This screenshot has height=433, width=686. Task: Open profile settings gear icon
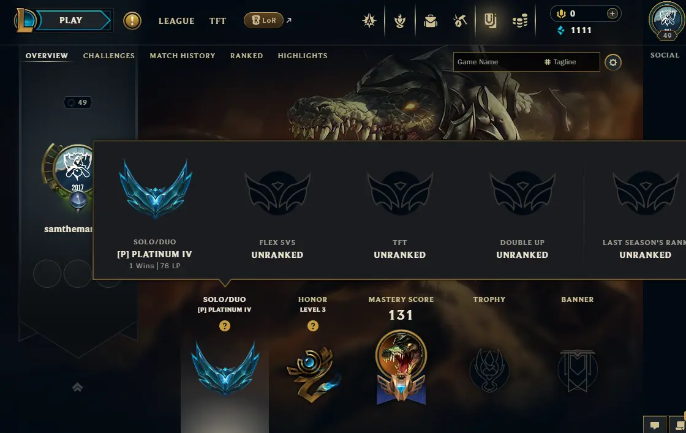tap(613, 62)
